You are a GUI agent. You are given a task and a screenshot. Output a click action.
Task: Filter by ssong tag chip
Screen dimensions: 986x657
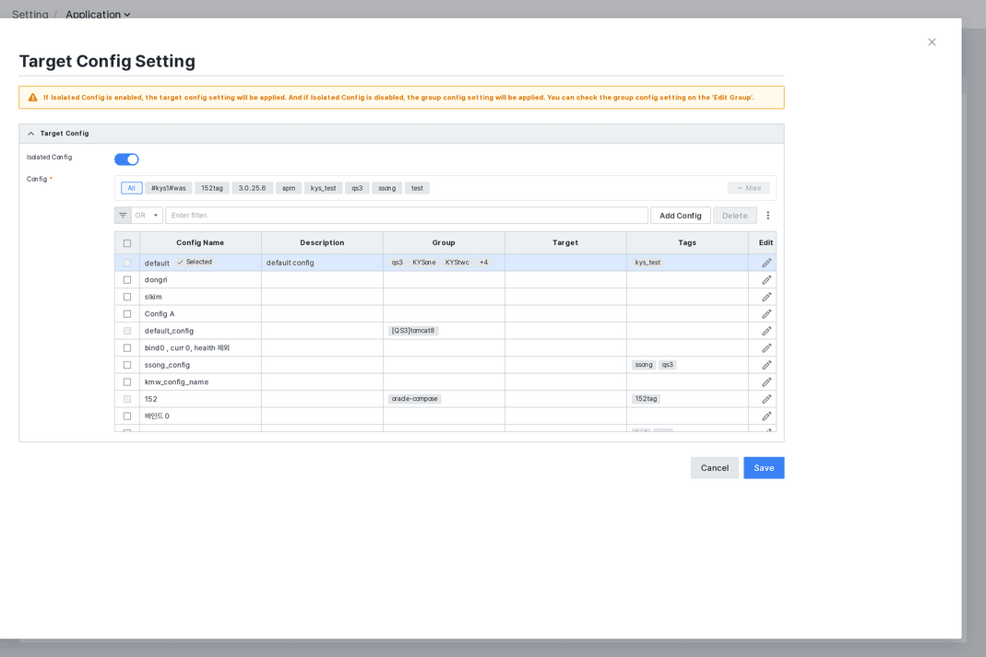click(x=386, y=188)
